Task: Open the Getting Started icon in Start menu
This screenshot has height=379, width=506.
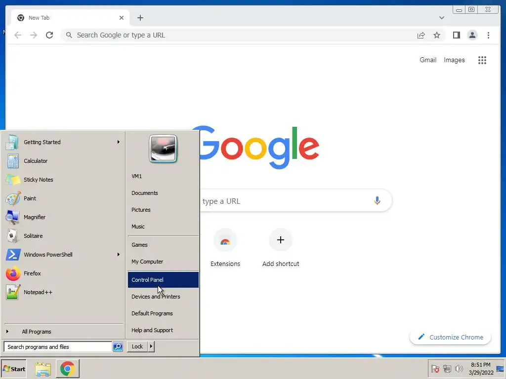Action: point(12,142)
